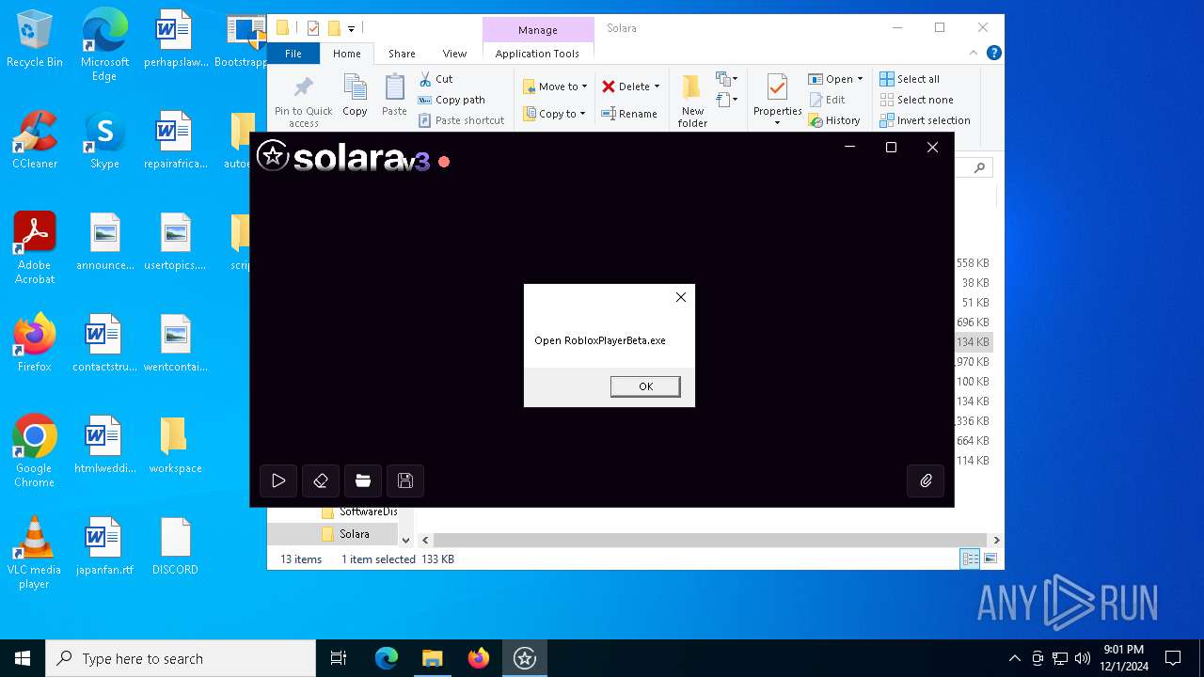
Task: Click Rename in the Explorer ribbon
Action: [x=629, y=114]
